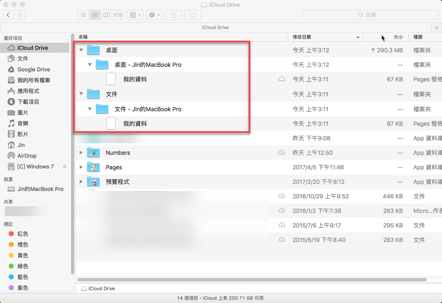Expand the Numbers folder
The image size is (442, 303).
tap(81, 152)
